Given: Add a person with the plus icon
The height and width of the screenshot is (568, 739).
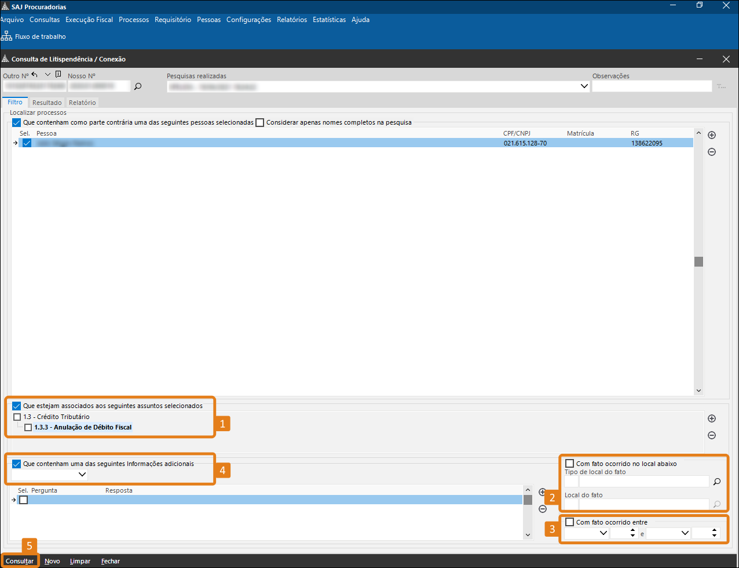Looking at the screenshot, I should 712,135.
